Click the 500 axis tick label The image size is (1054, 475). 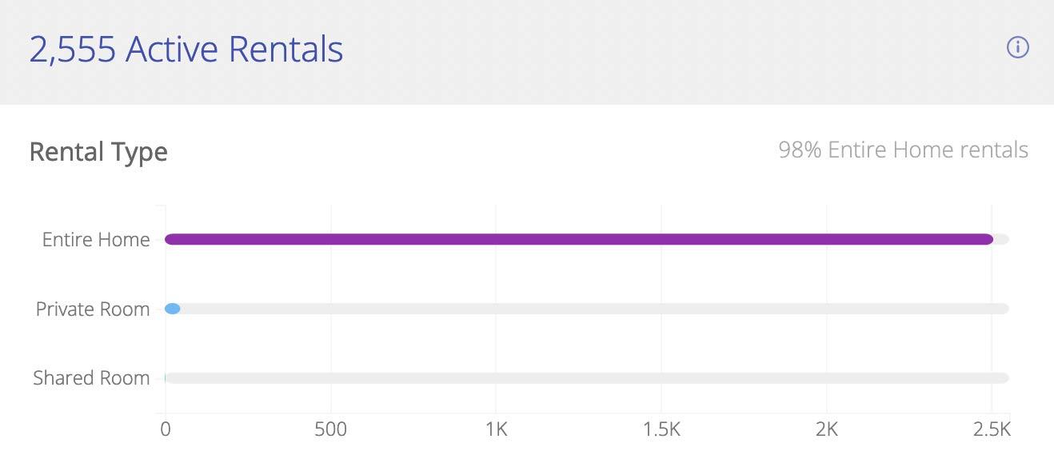coord(330,429)
